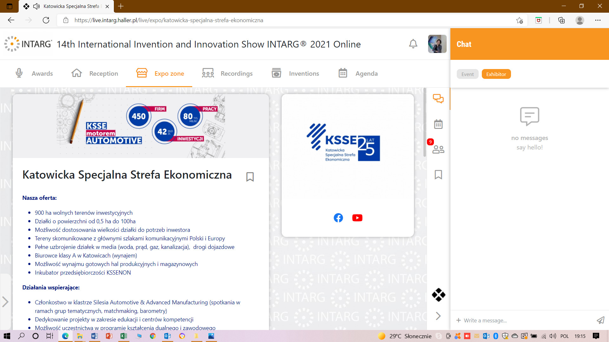Show attendees list with 9 badge
Screen dimensions: 609x342
438,149
